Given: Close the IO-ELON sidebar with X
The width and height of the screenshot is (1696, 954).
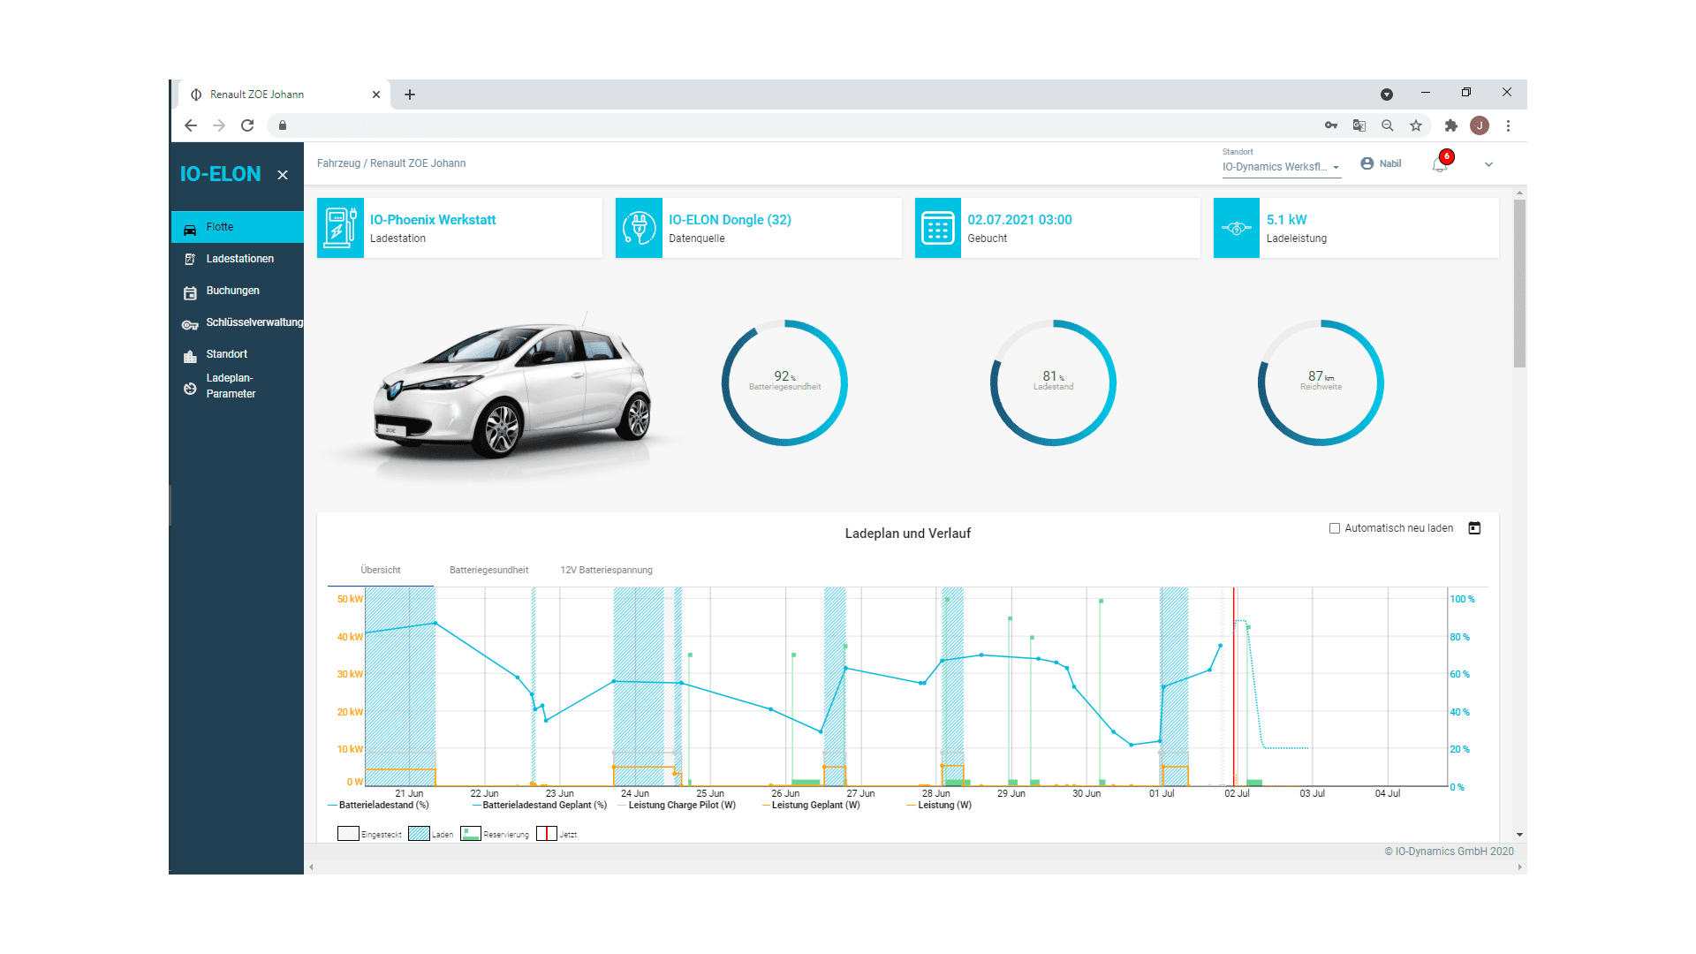Looking at the screenshot, I should tap(283, 175).
